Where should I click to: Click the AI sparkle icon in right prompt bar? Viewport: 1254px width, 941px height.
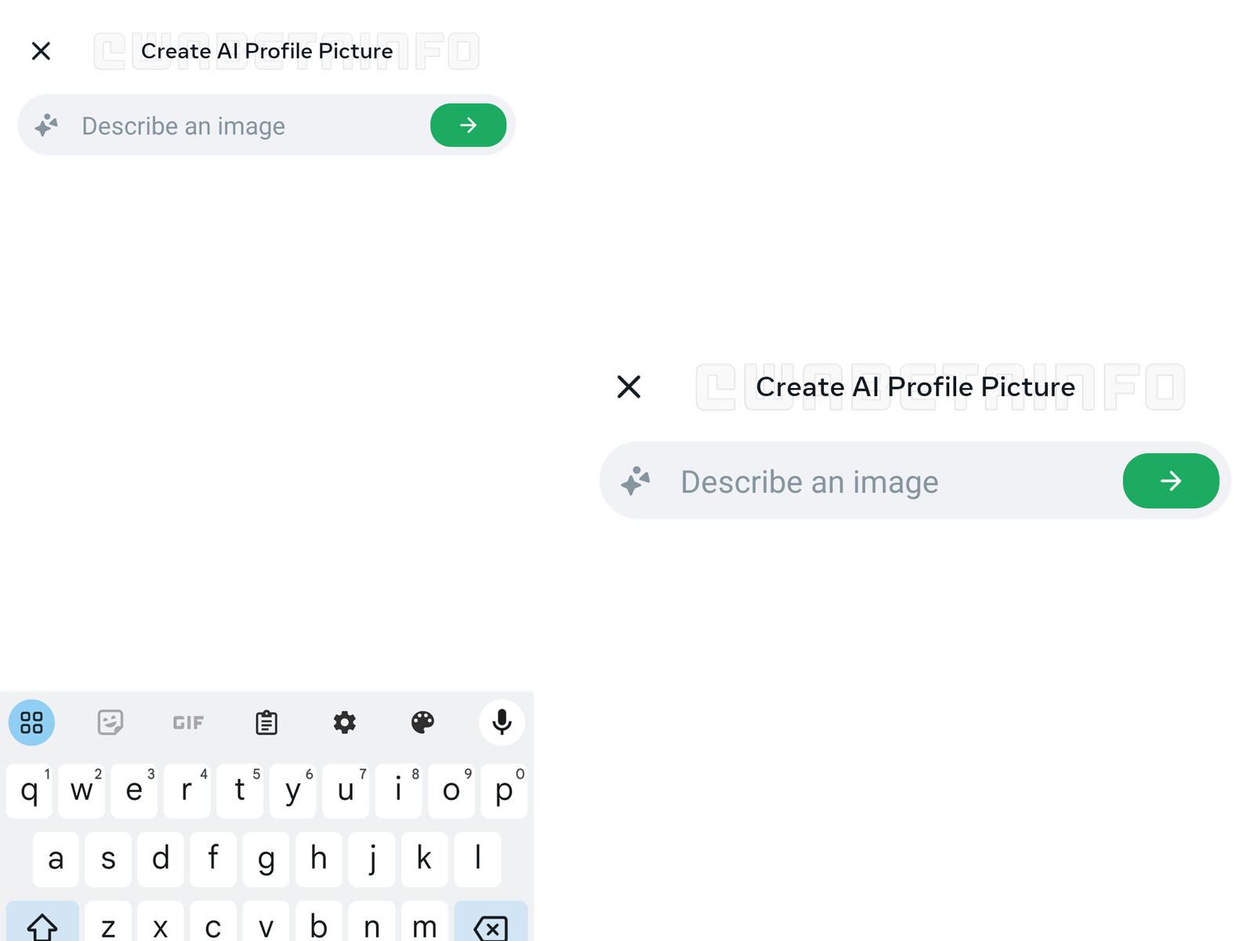636,481
